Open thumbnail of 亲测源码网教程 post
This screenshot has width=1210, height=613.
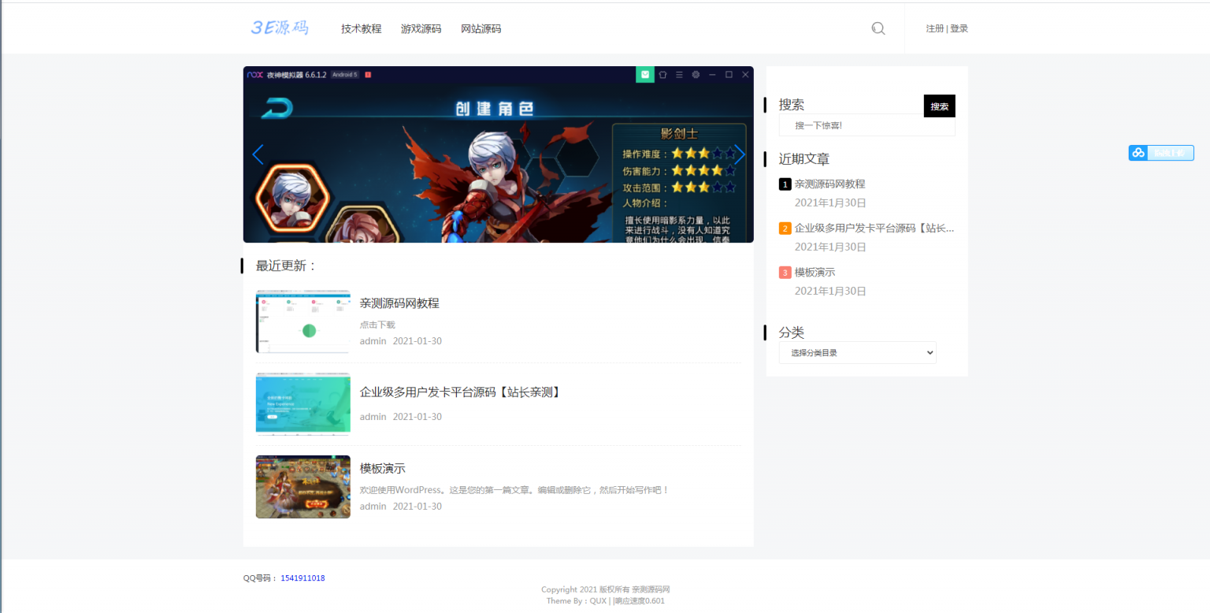pyautogui.click(x=303, y=321)
